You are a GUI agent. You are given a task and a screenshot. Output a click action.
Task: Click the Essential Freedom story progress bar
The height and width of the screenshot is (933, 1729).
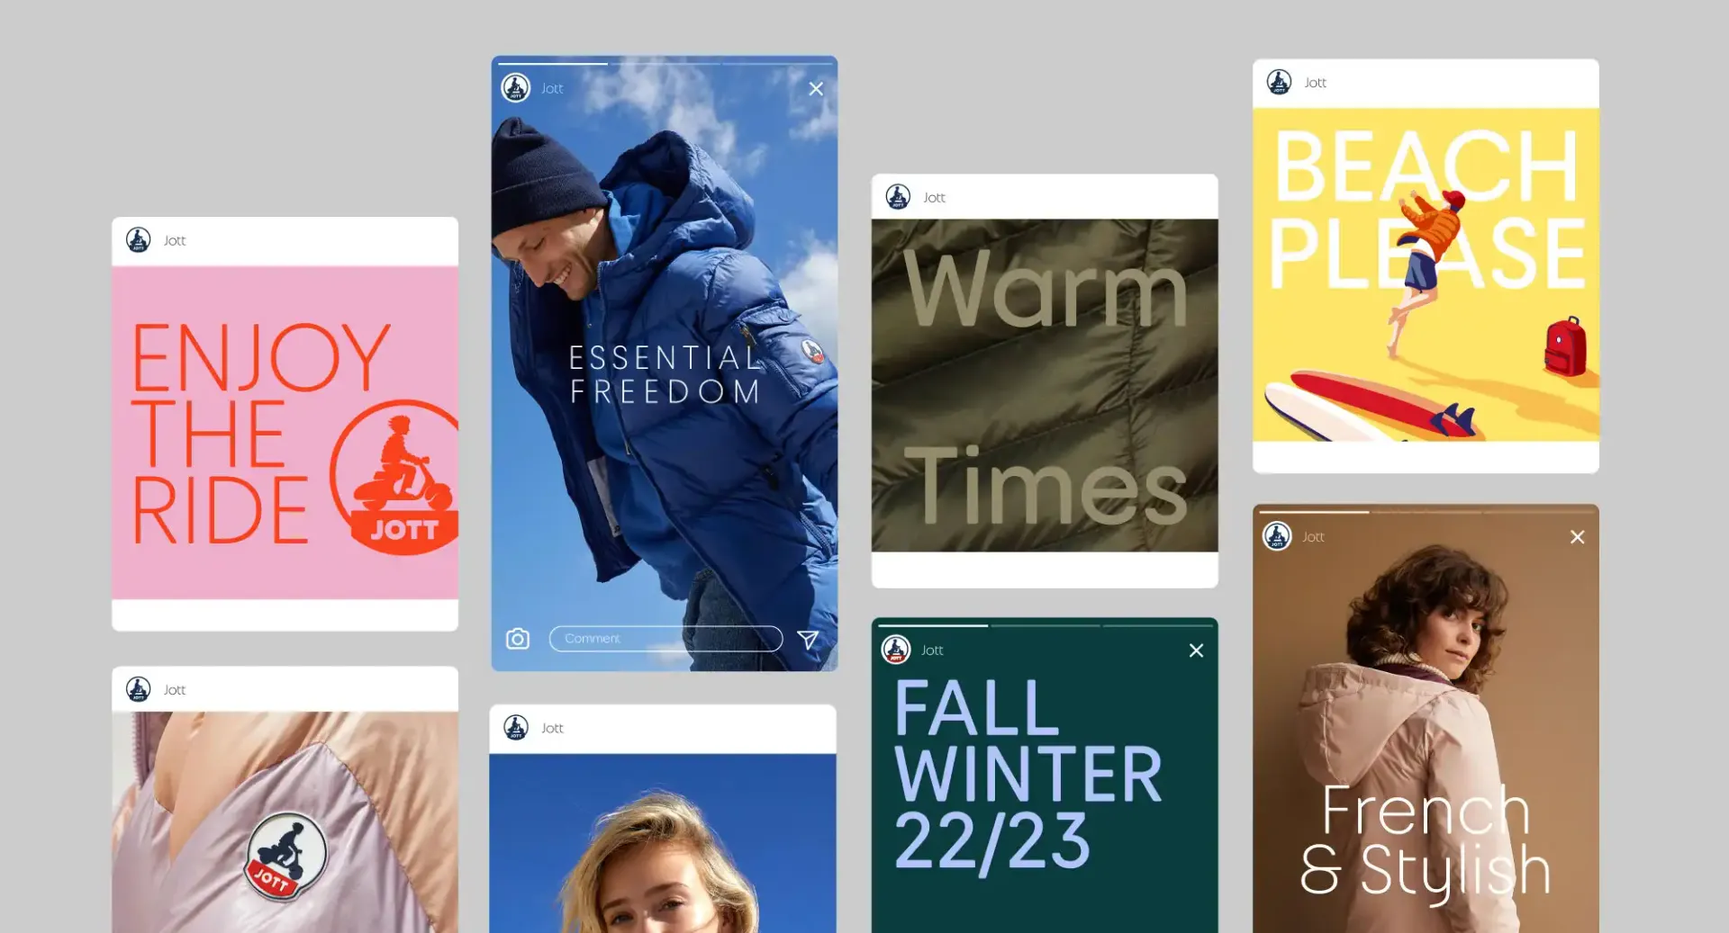click(x=664, y=64)
